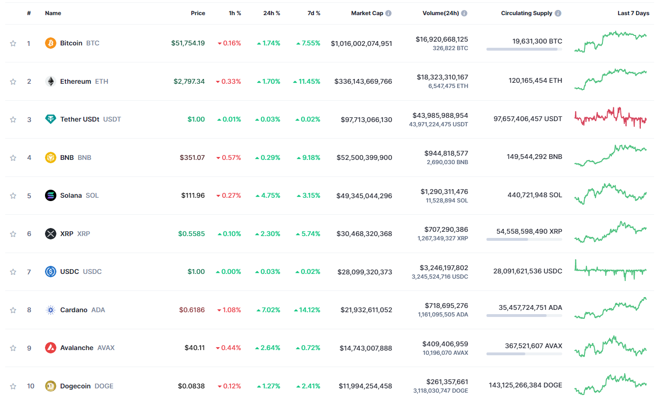Image resolution: width=665 pixels, height=404 pixels.
Task: Click Bitcoin's circulating supply progress bar
Action: coord(524,49)
